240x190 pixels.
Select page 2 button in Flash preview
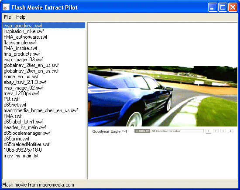pyautogui.click(x=216, y=131)
